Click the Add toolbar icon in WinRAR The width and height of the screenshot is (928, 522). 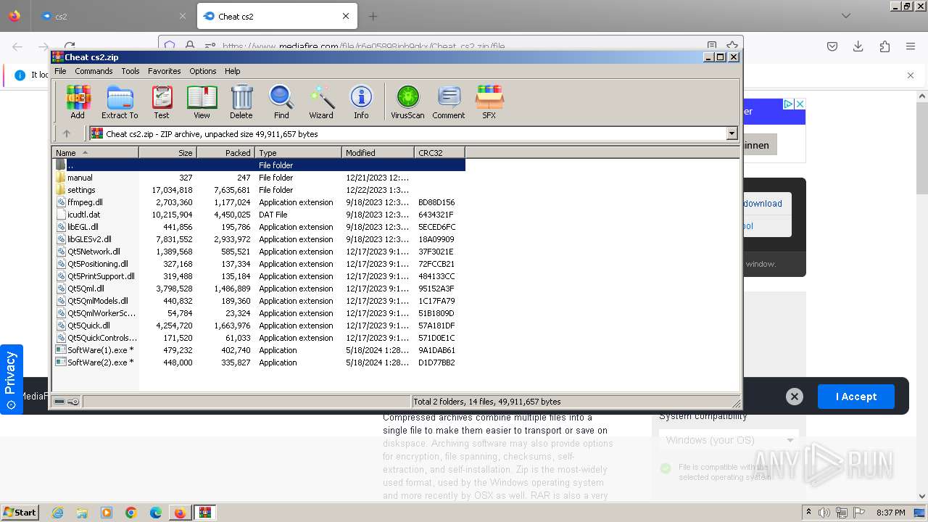78,102
